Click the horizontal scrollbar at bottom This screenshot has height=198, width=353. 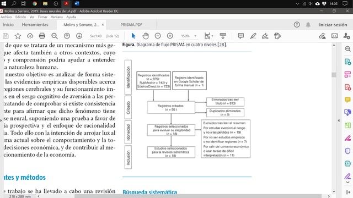click(x=198, y=196)
